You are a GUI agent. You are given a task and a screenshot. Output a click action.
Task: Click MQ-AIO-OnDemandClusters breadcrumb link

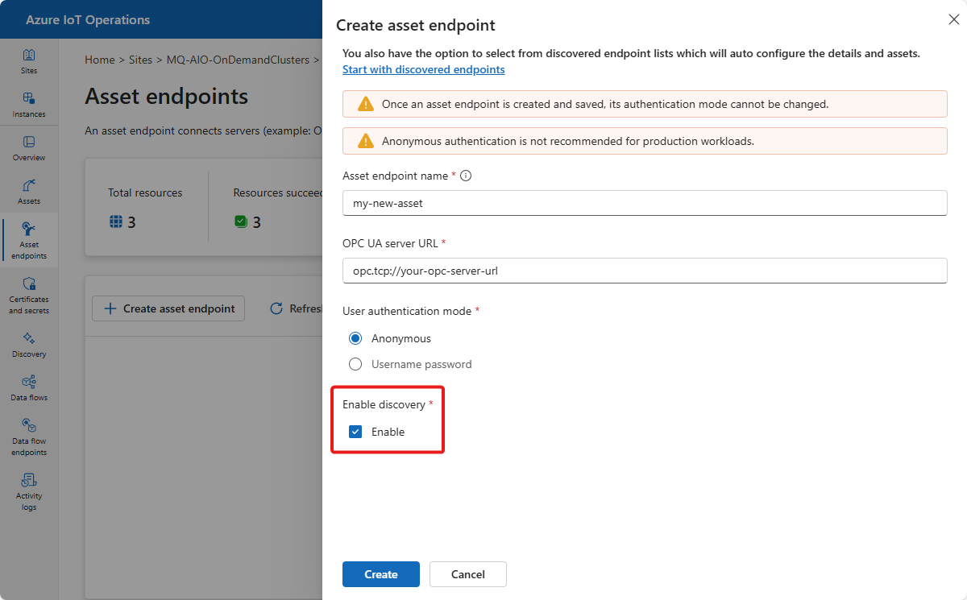pyautogui.click(x=238, y=60)
